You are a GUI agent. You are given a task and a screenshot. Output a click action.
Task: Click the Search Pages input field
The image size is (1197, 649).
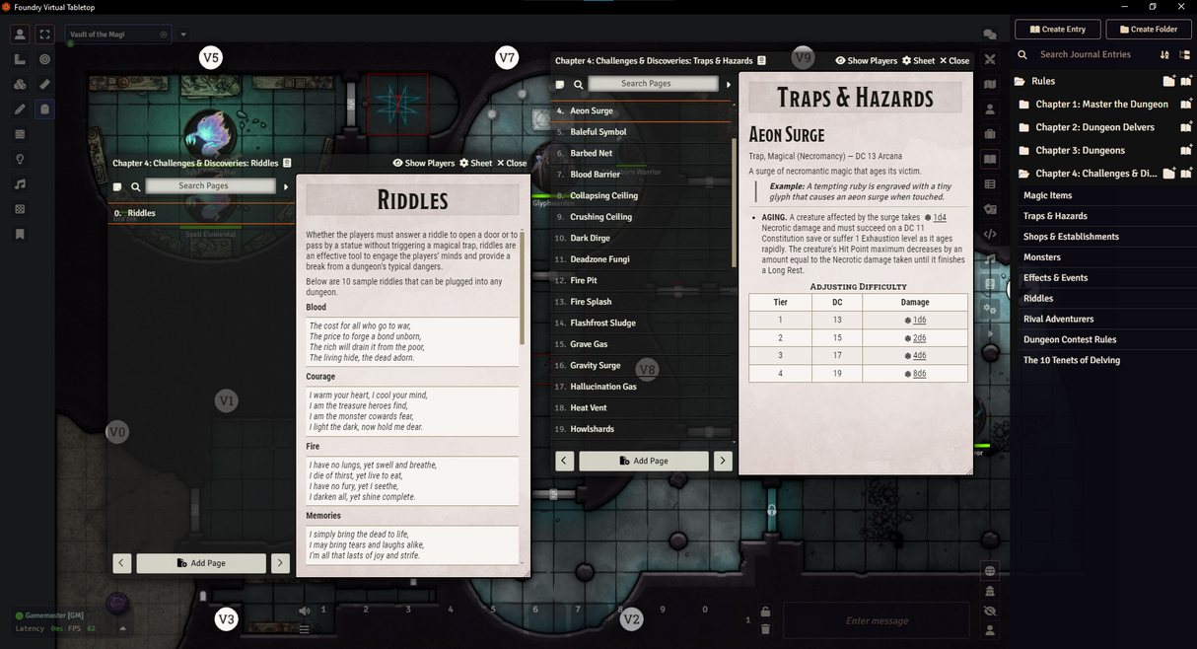click(x=653, y=83)
